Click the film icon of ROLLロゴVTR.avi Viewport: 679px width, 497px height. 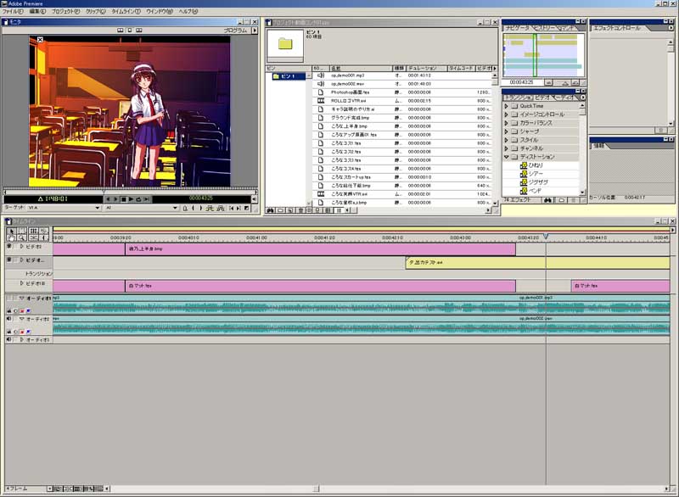click(x=321, y=101)
